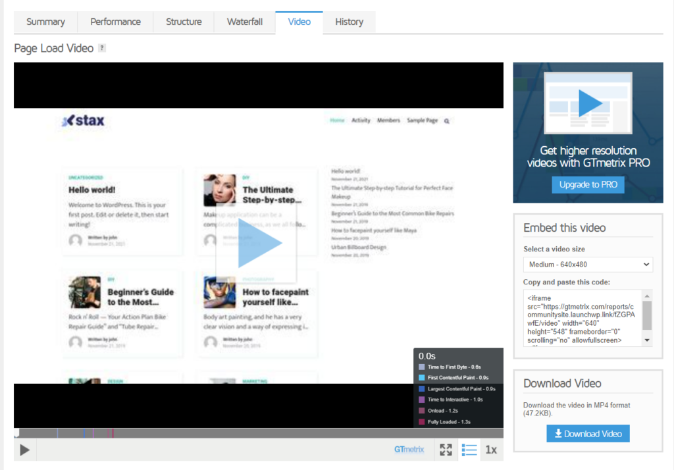Click the 0.0s elapsed time readout
This screenshot has height=470, width=674.
click(x=427, y=356)
